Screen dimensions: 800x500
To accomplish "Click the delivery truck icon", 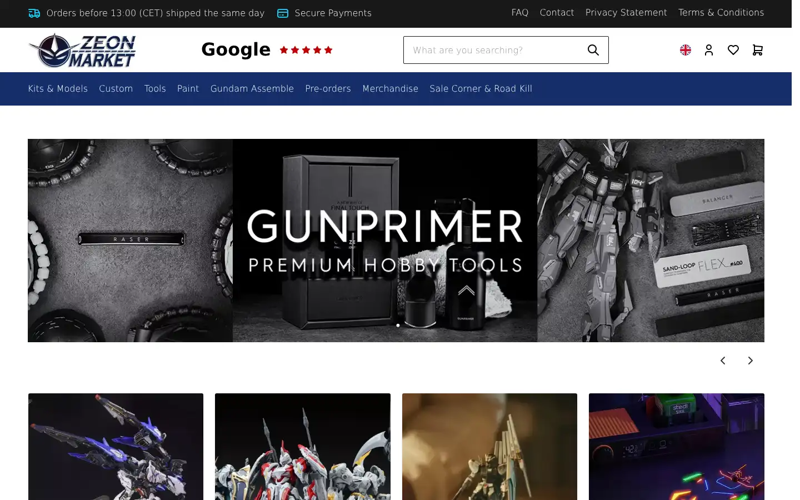I will click(34, 13).
